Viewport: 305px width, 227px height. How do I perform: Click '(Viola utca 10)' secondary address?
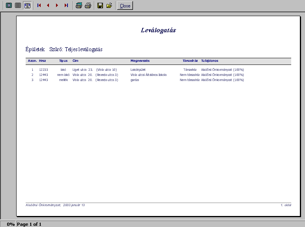(107, 70)
